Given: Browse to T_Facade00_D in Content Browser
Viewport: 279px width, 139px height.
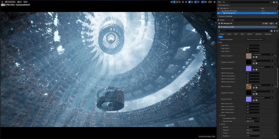Looking at the screenshot, I should pos(257,57).
